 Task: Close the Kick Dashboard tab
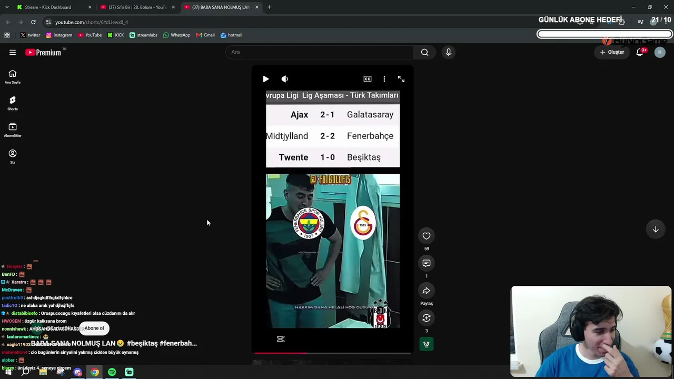point(90,7)
